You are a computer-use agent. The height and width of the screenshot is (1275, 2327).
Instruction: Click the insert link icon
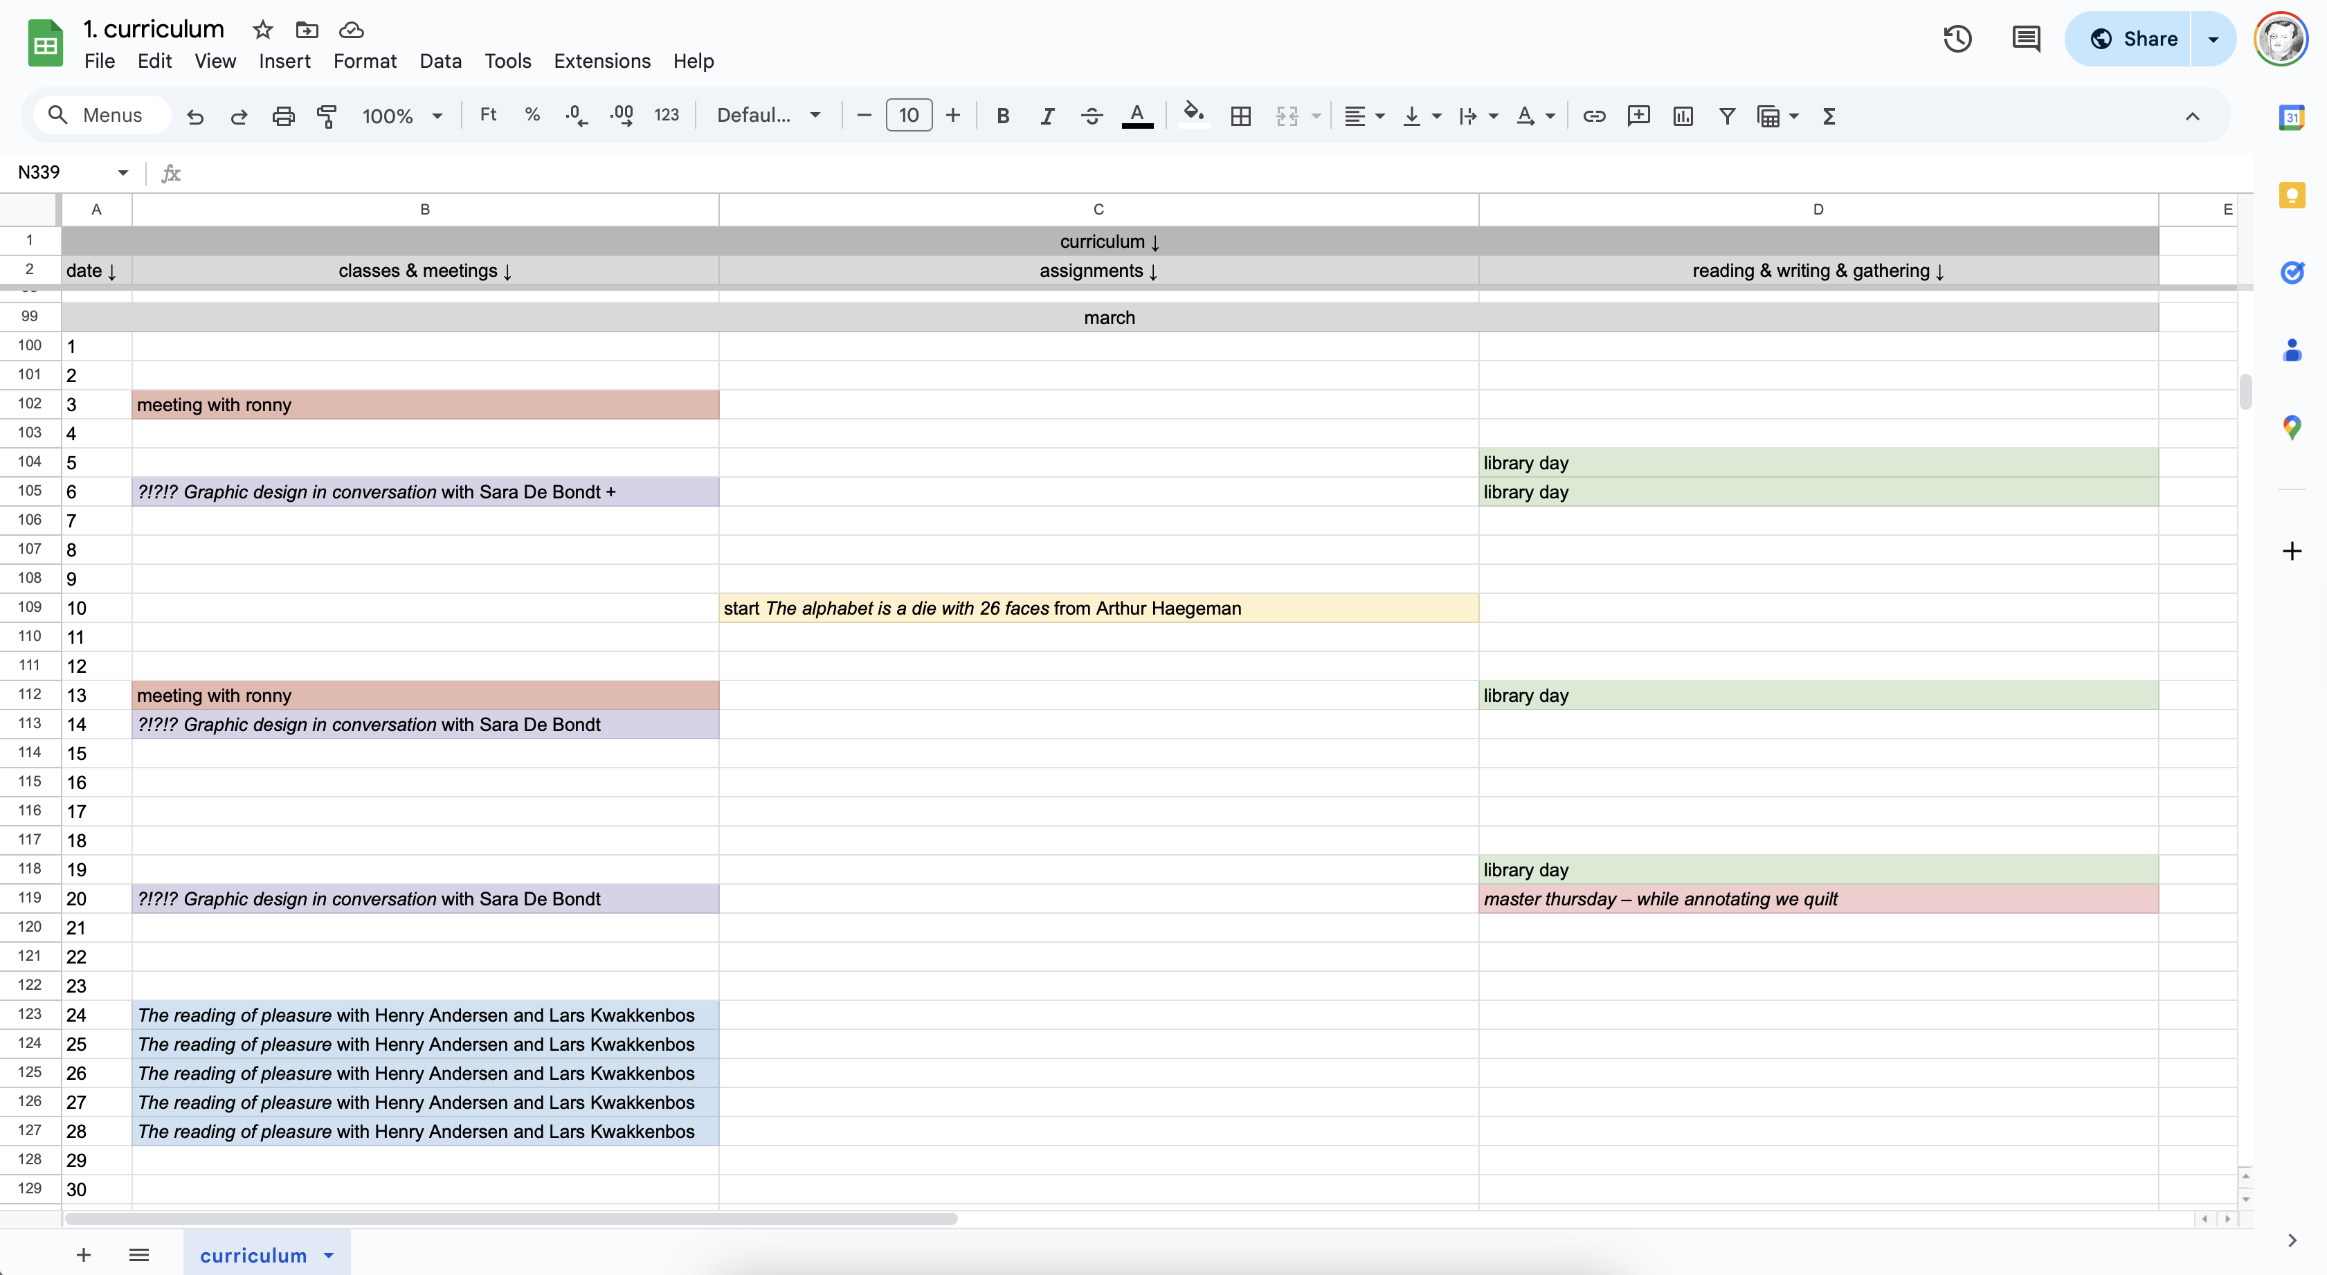click(1593, 116)
